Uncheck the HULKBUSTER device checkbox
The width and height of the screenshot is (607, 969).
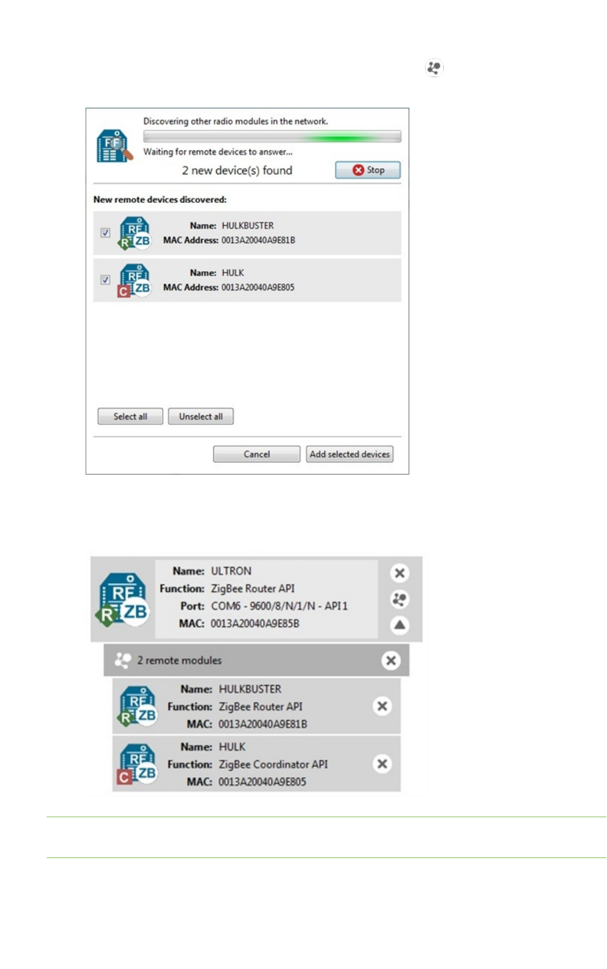105,232
